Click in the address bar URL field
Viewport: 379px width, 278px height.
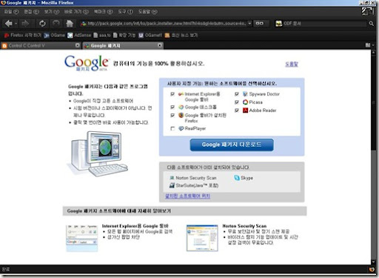pyautogui.click(x=167, y=24)
